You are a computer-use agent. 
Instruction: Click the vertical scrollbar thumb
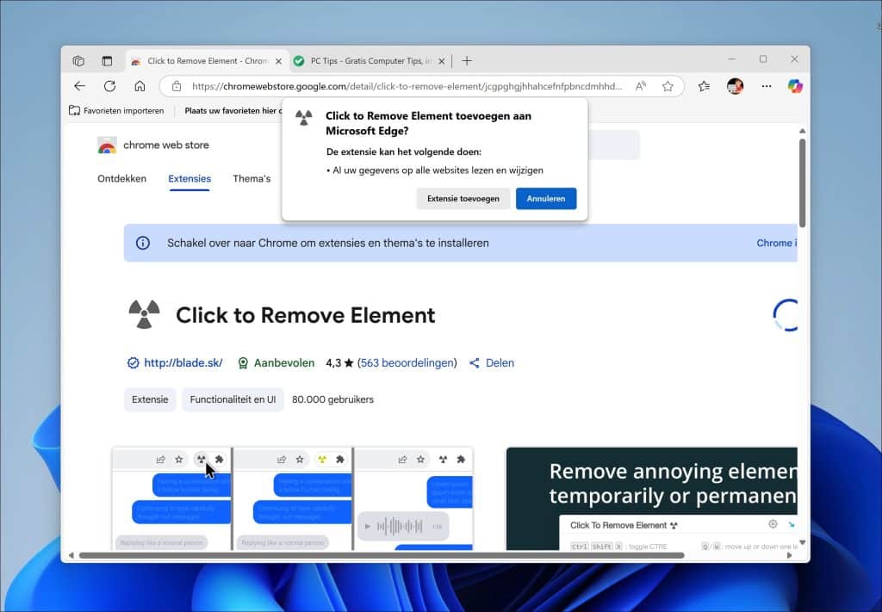pyautogui.click(x=803, y=182)
